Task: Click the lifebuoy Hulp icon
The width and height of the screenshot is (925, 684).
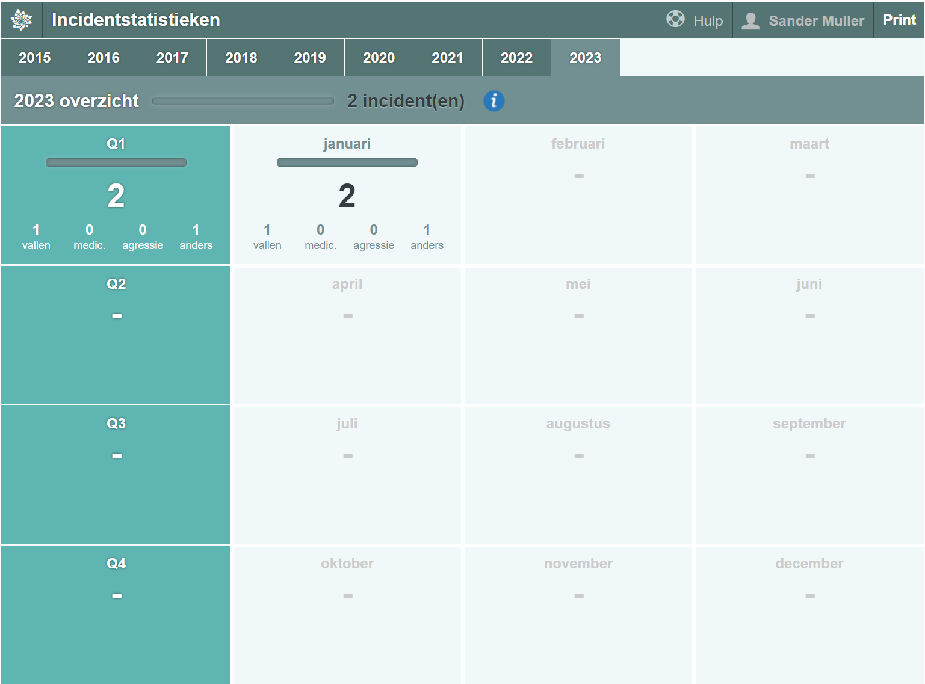Action: point(675,19)
